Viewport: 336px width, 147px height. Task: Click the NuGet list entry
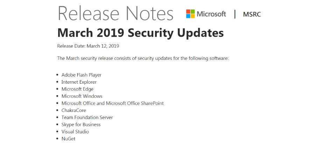coord(68,139)
